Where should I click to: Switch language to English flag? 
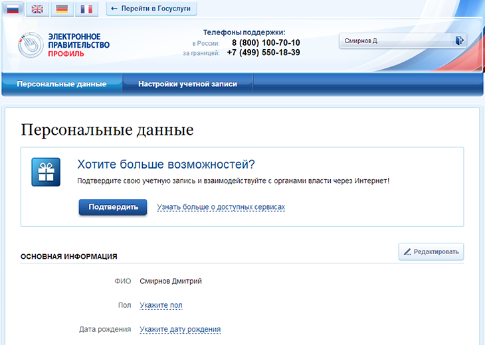pyautogui.click(x=37, y=9)
